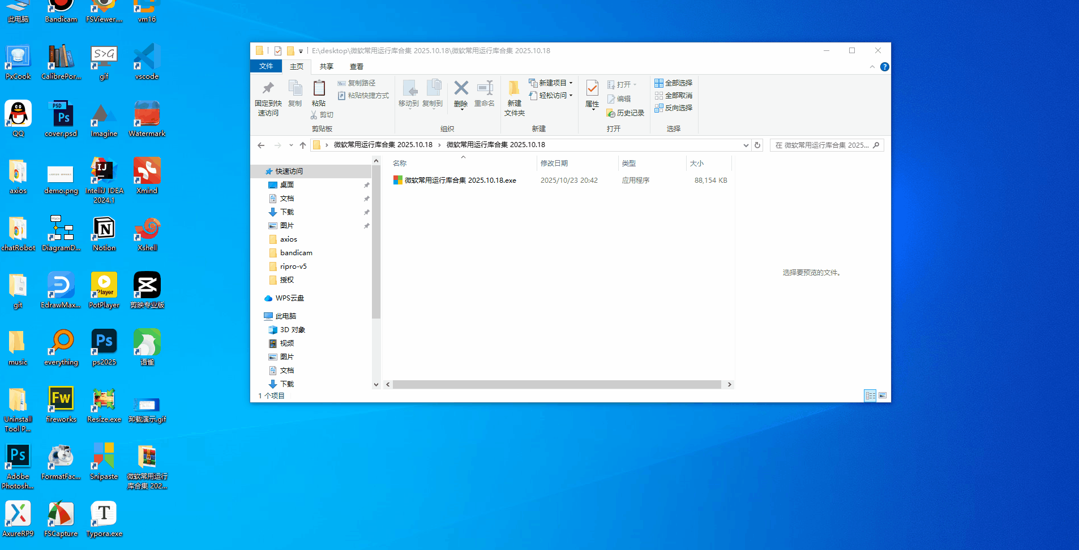Open the address bar history dropdown
This screenshot has height=550, width=1079.
[746, 145]
